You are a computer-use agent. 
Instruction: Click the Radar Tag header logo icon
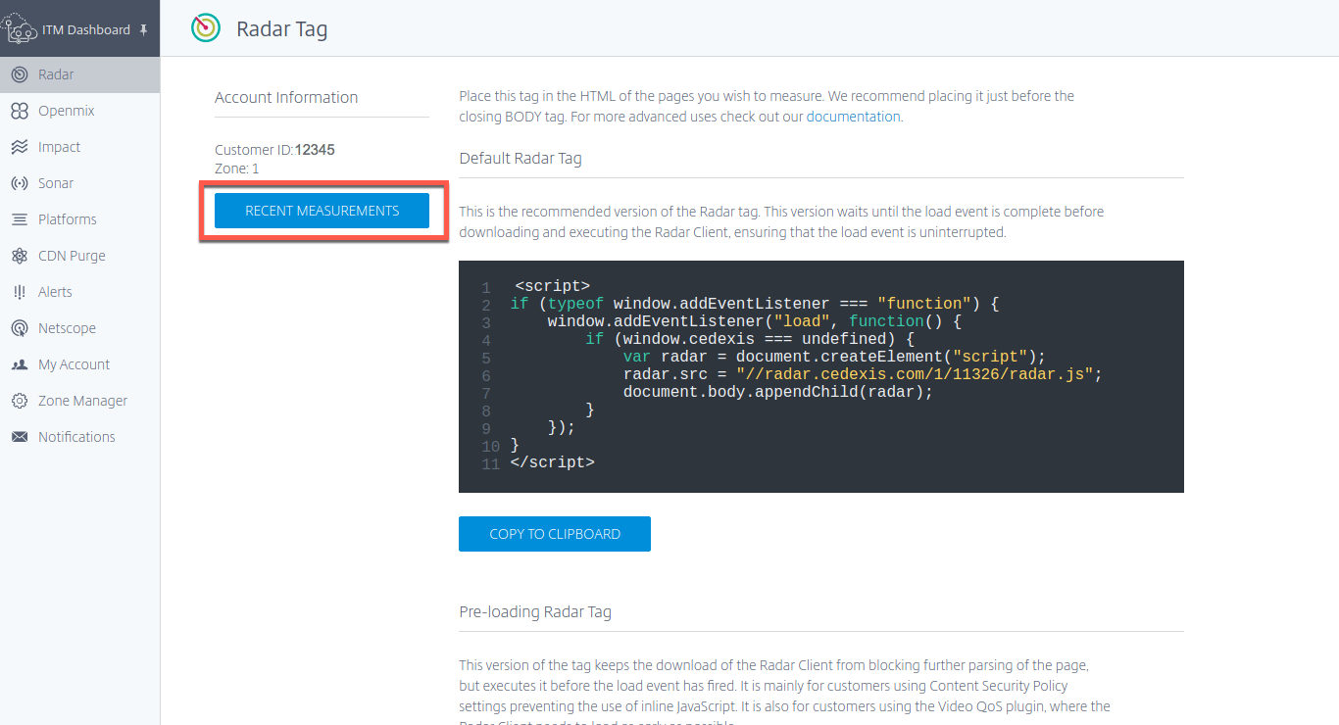click(206, 28)
